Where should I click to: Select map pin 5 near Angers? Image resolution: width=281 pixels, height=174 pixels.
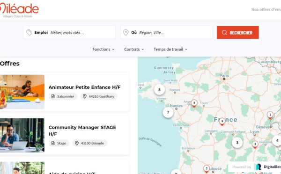pyautogui.click(x=194, y=103)
